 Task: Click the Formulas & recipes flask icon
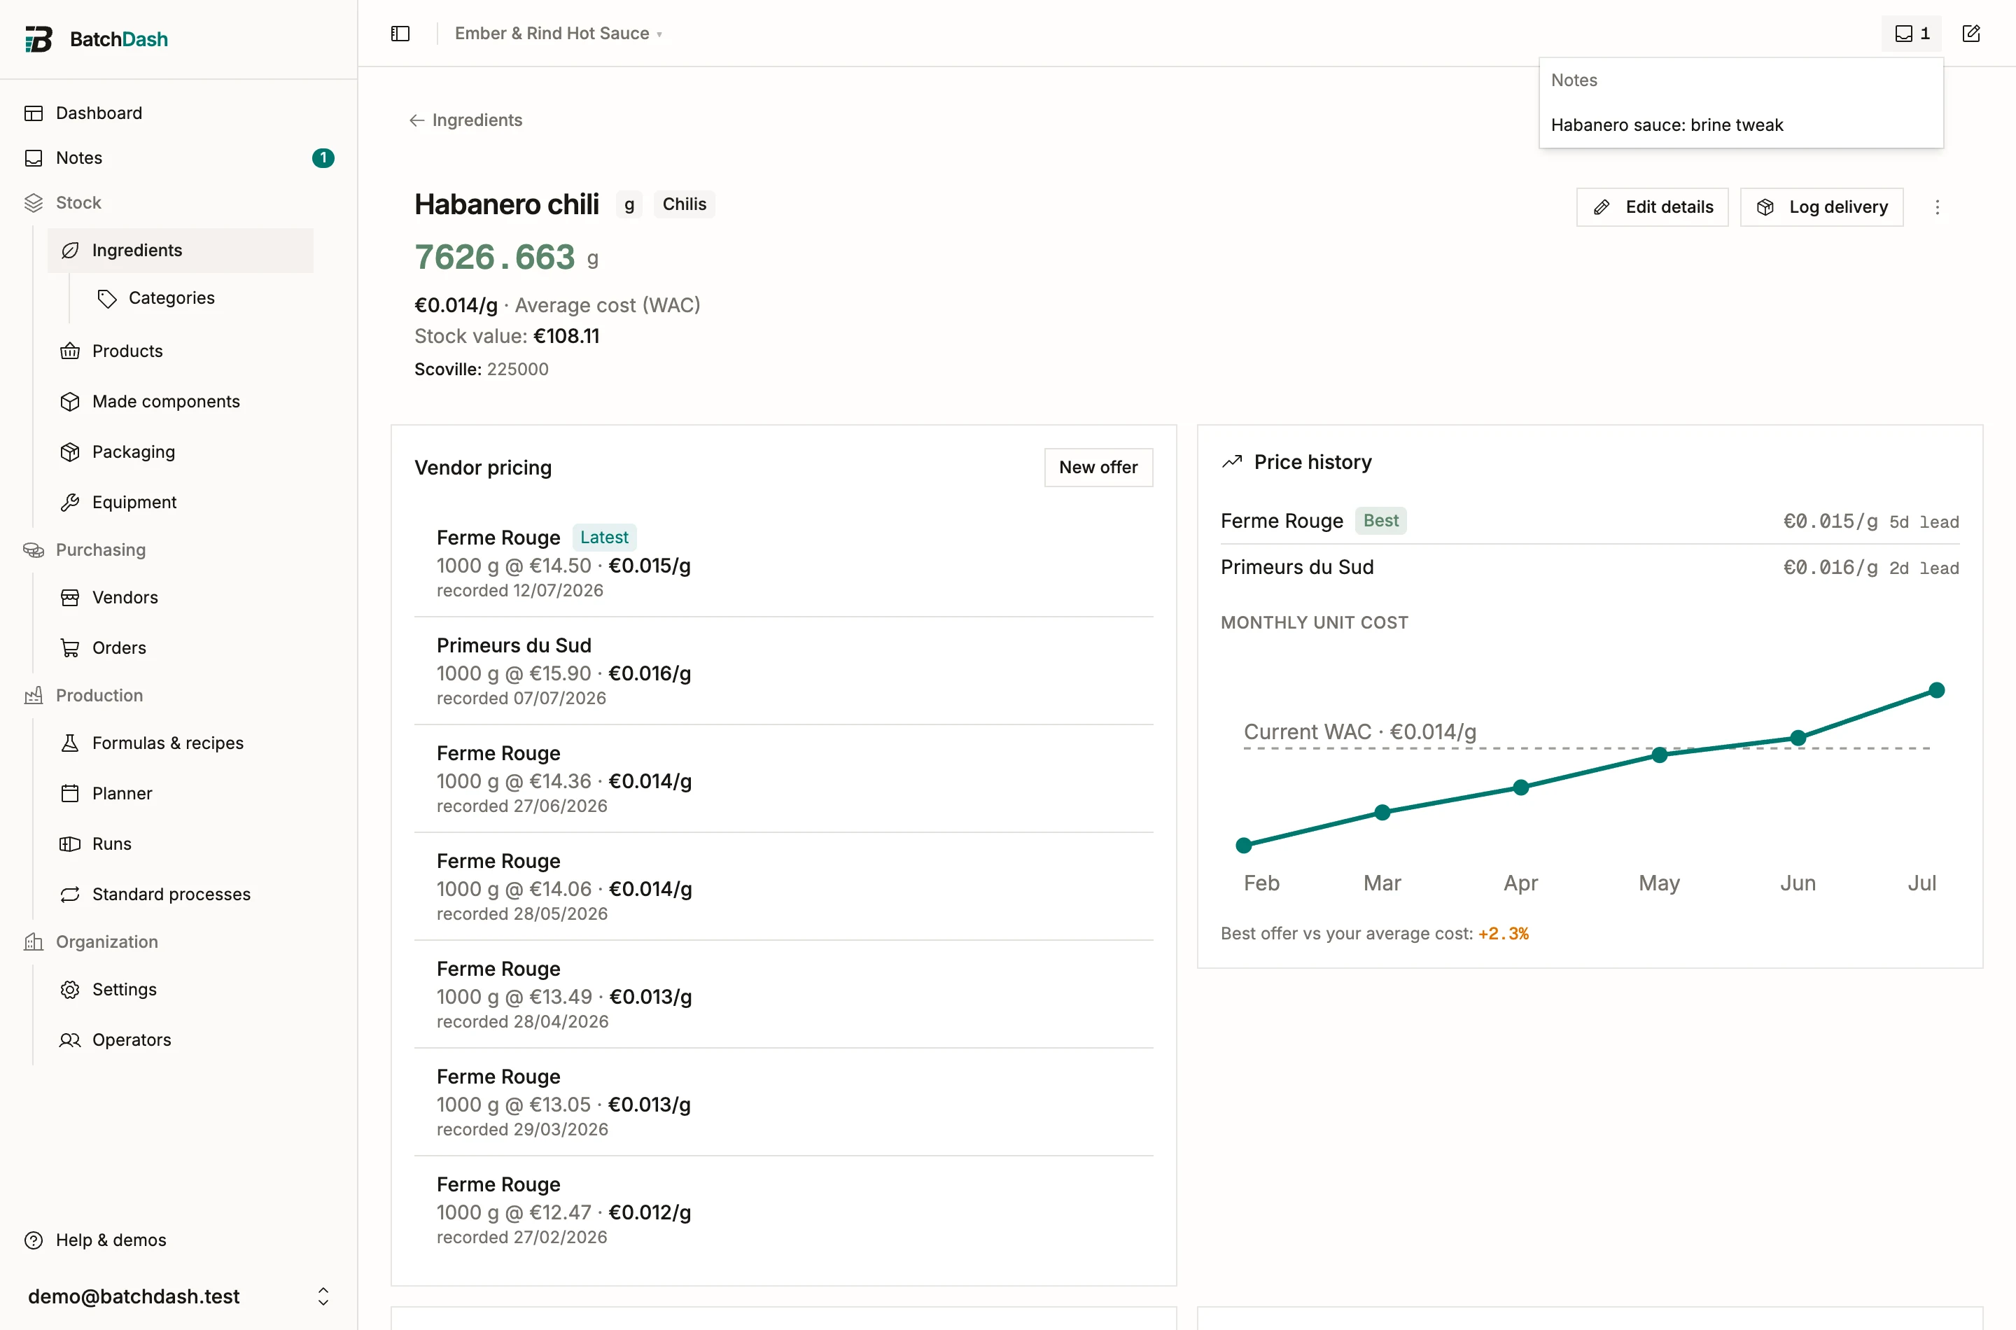click(71, 743)
